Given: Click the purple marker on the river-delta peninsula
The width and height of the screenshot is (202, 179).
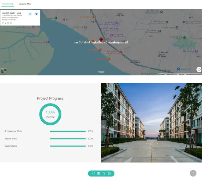Looking at the screenshot, I should click(48, 42).
